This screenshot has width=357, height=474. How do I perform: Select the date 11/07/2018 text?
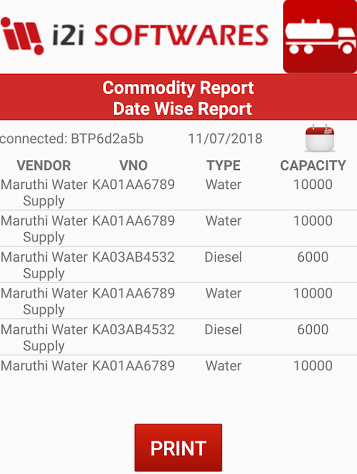click(225, 139)
